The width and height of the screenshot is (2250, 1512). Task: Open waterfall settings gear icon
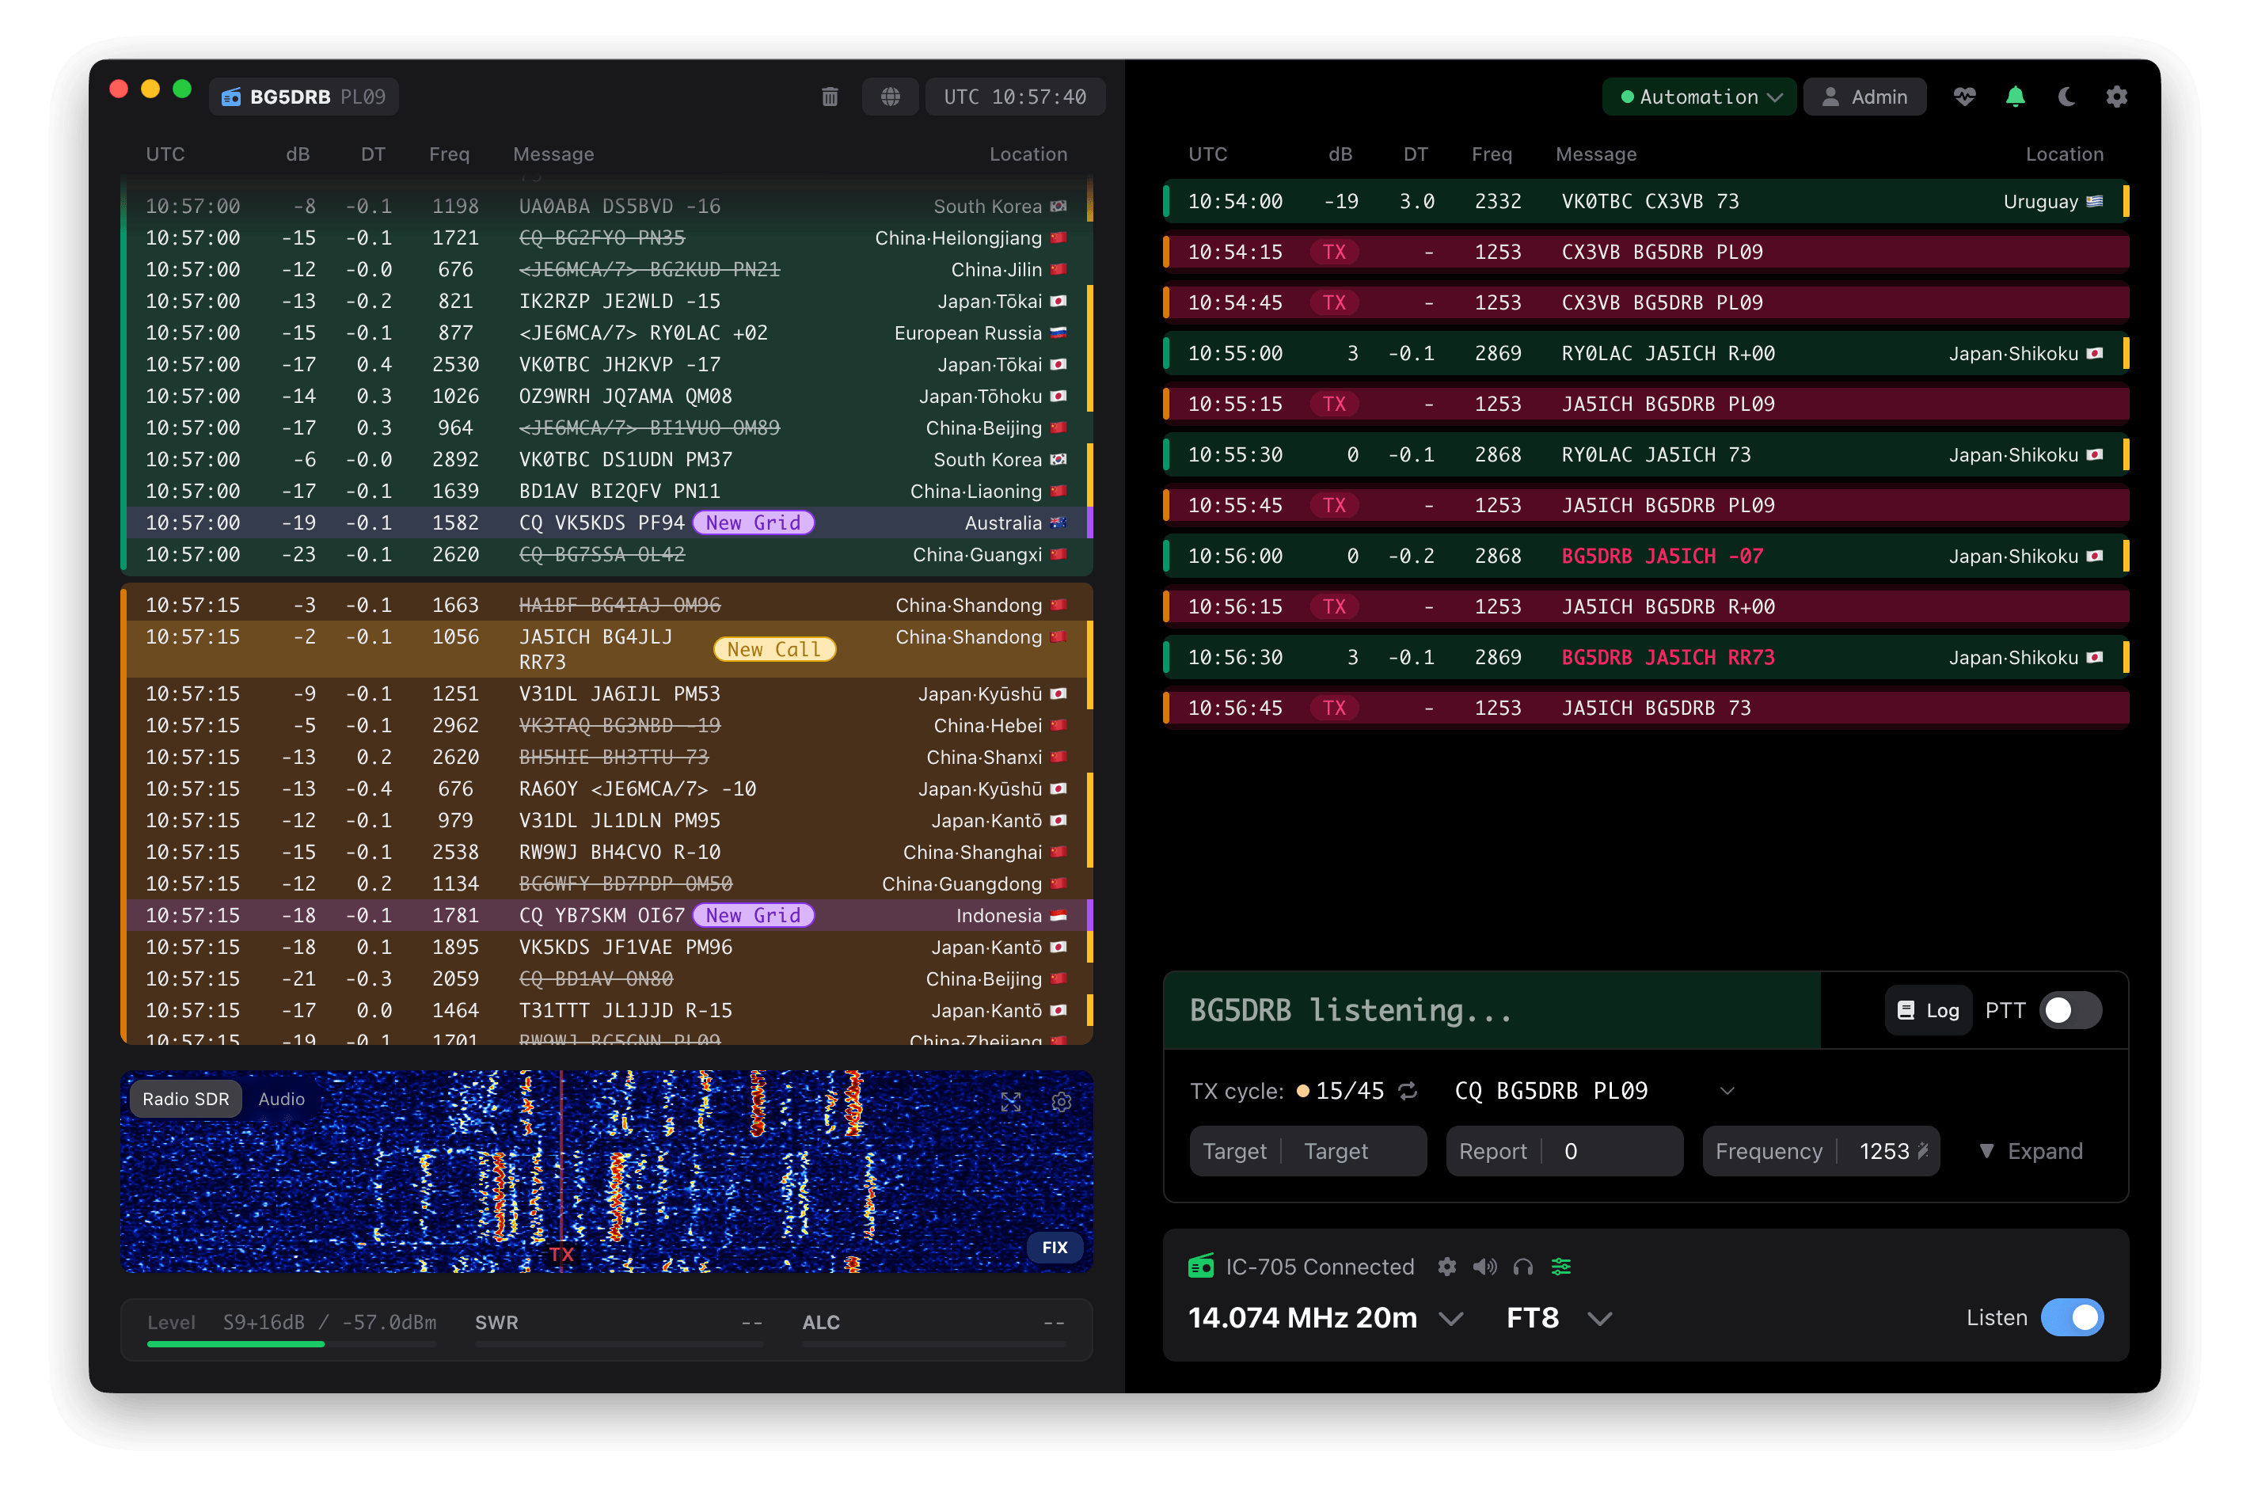[1061, 1102]
